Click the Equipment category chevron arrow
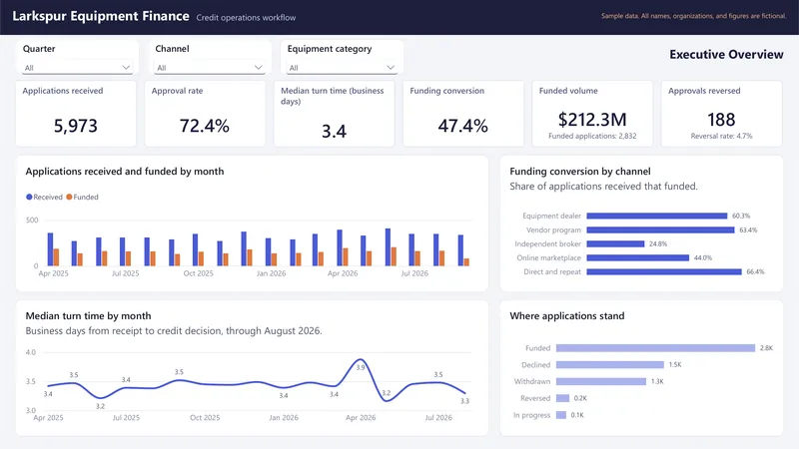Image resolution: width=799 pixels, height=449 pixels. [x=391, y=67]
